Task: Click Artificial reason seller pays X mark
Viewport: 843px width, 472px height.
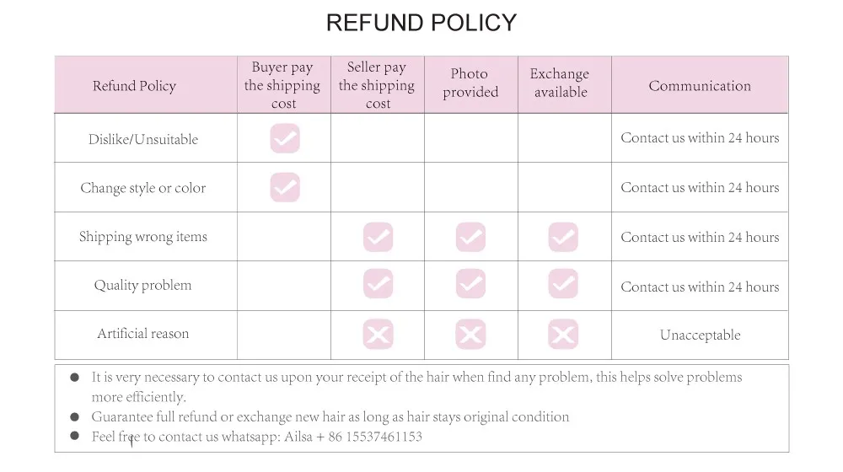Action: 378,335
